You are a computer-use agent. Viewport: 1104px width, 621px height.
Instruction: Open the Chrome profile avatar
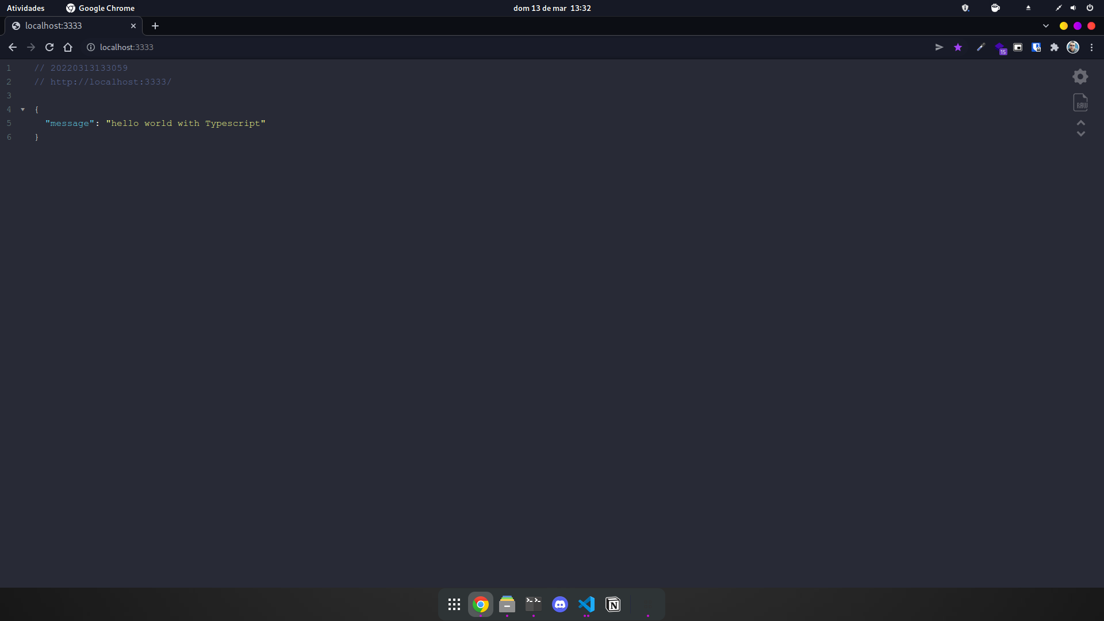point(1073,47)
